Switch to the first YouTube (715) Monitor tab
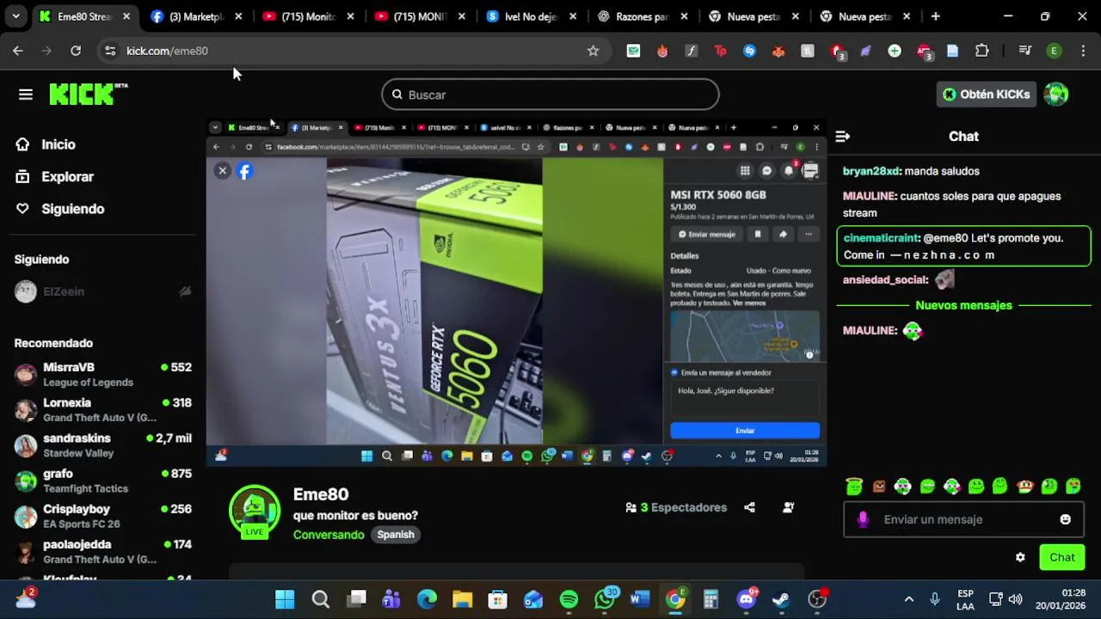 307,16
